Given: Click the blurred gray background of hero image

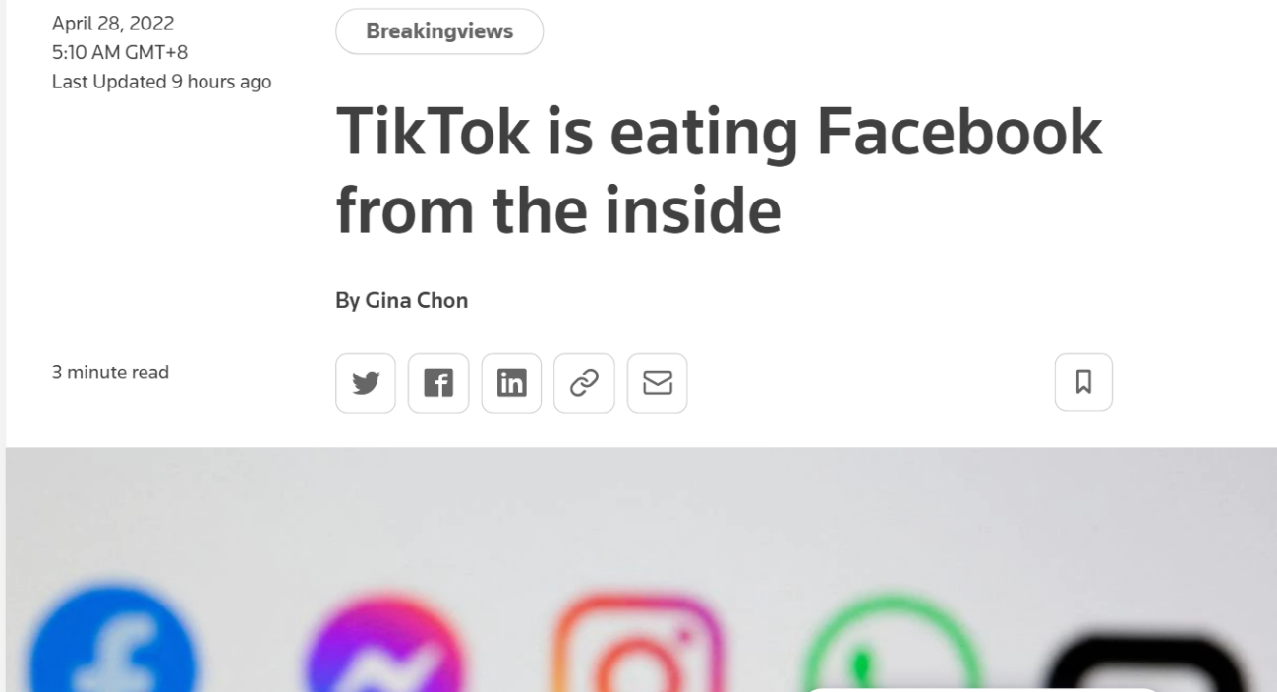Looking at the screenshot, I should point(639,511).
